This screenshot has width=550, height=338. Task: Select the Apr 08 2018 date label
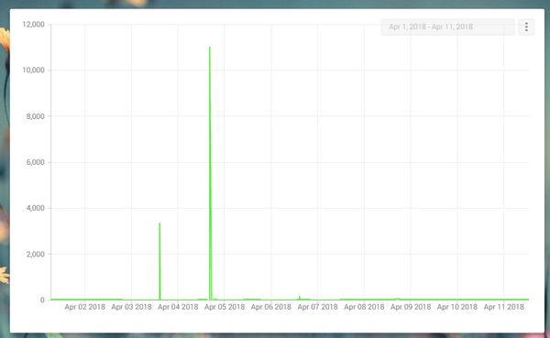[364, 307]
